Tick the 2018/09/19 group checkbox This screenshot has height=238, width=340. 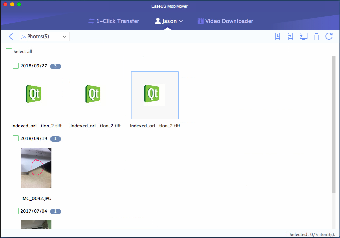16,138
